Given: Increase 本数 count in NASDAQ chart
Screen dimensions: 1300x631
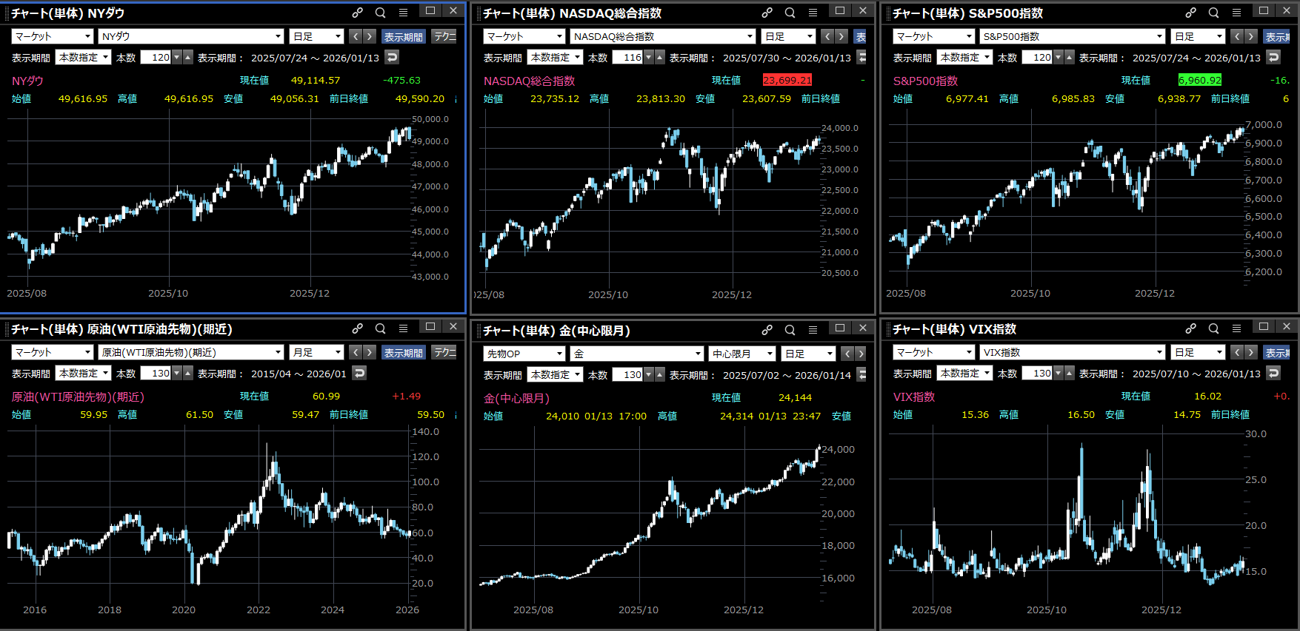Looking at the screenshot, I should [659, 57].
